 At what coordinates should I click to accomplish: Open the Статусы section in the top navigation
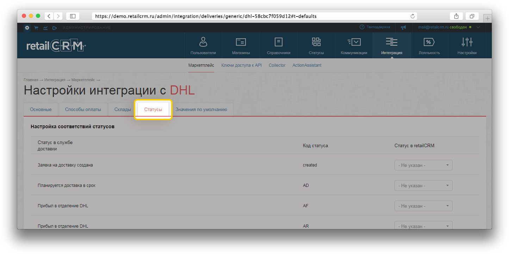[x=316, y=45]
